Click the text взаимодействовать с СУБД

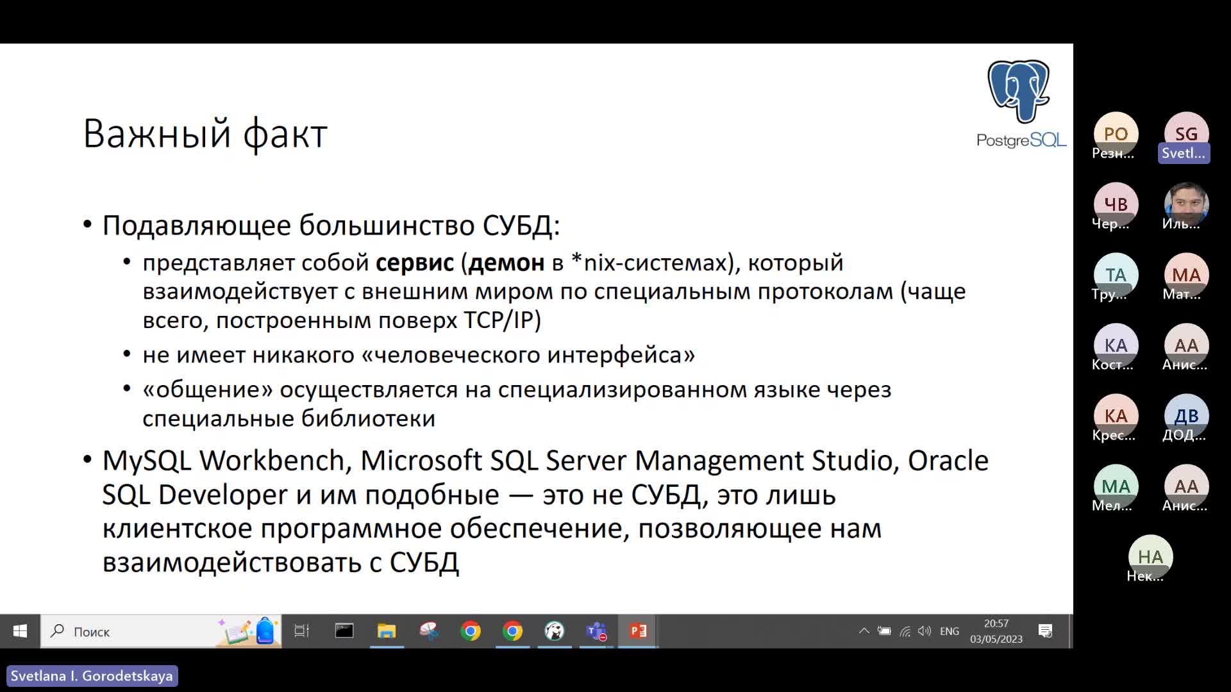click(281, 563)
